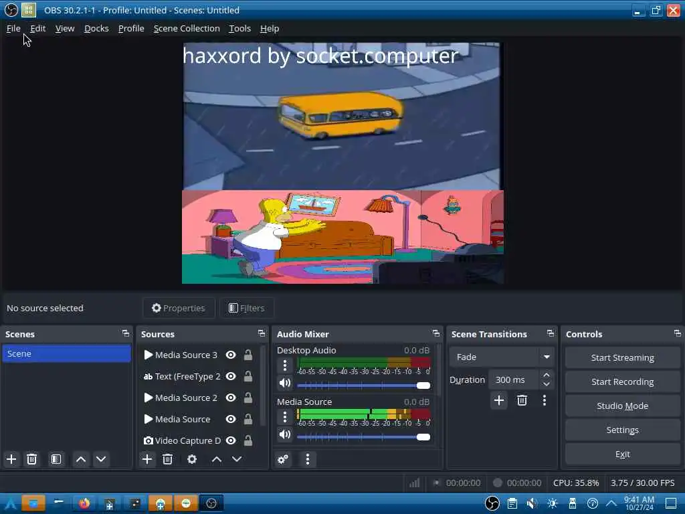Viewport: 685px width, 514px height.
Task: Increase transition duration with the up arrow
Action: click(x=546, y=375)
